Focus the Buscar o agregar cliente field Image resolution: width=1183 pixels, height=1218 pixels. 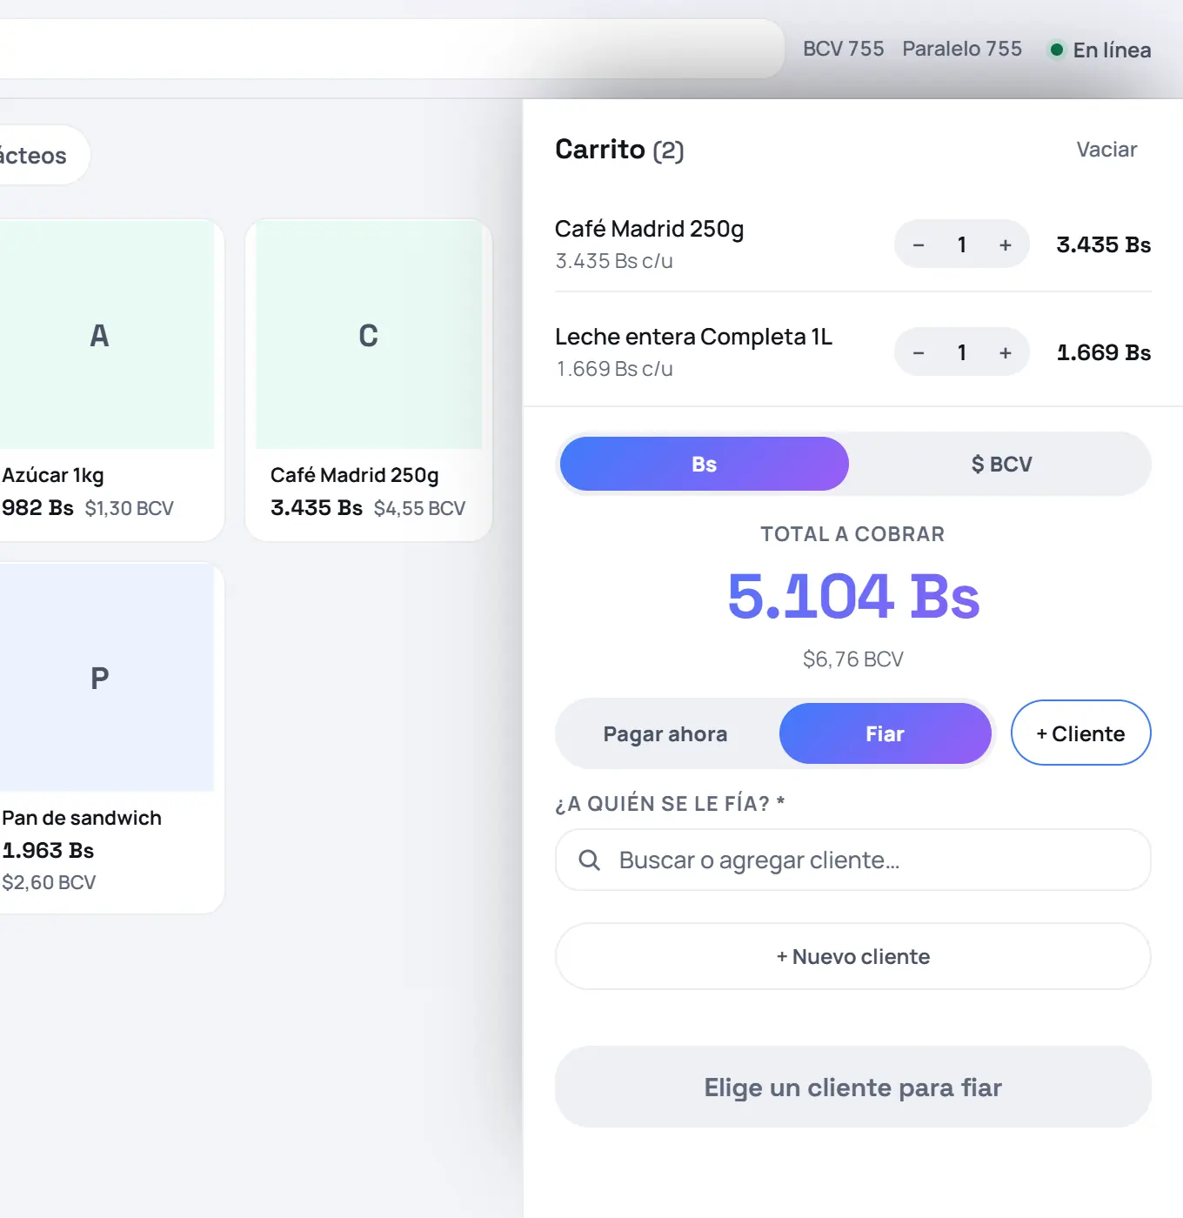point(853,860)
